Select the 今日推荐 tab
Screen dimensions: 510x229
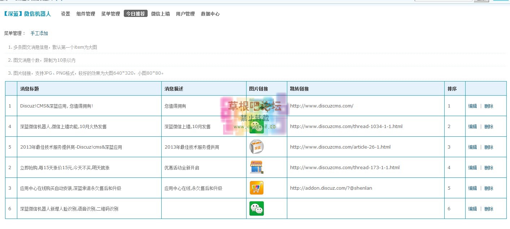pos(135,14)
